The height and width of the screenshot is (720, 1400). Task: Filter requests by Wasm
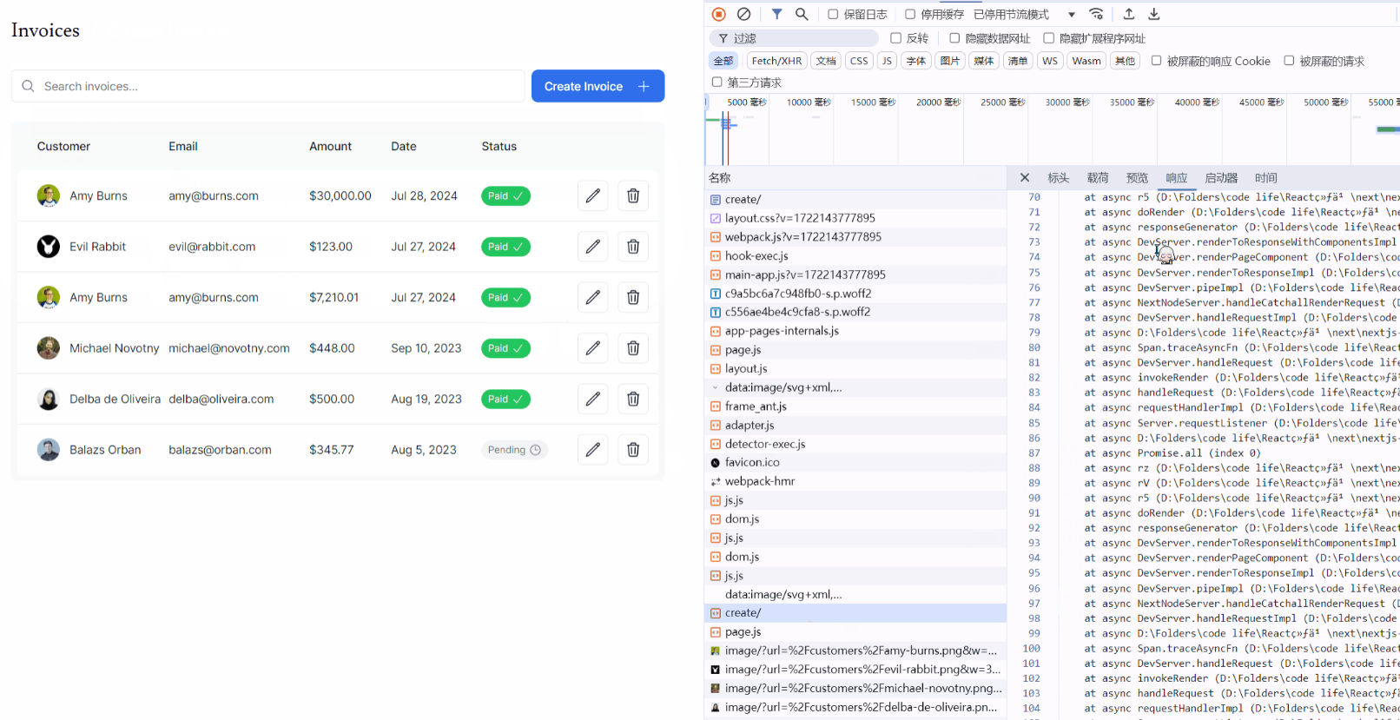click(1086, 61)
